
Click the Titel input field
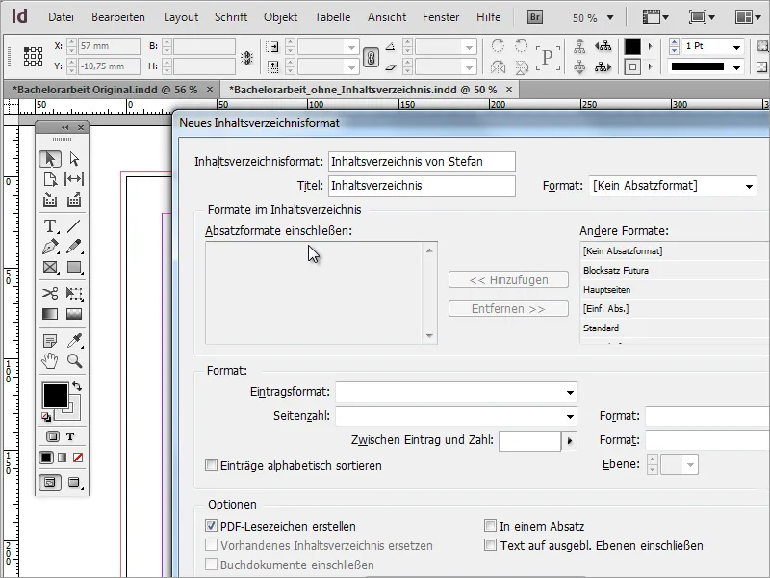coord(422,186)
